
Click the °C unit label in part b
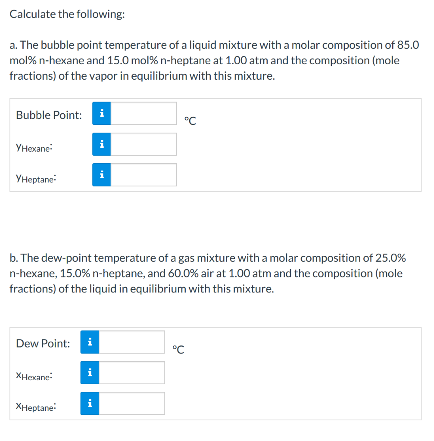tap(178, 349)
